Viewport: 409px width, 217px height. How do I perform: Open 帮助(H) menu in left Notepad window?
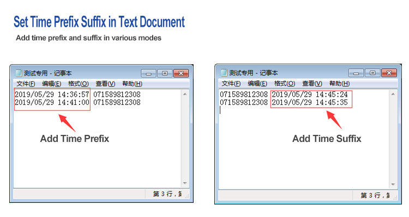133,84
